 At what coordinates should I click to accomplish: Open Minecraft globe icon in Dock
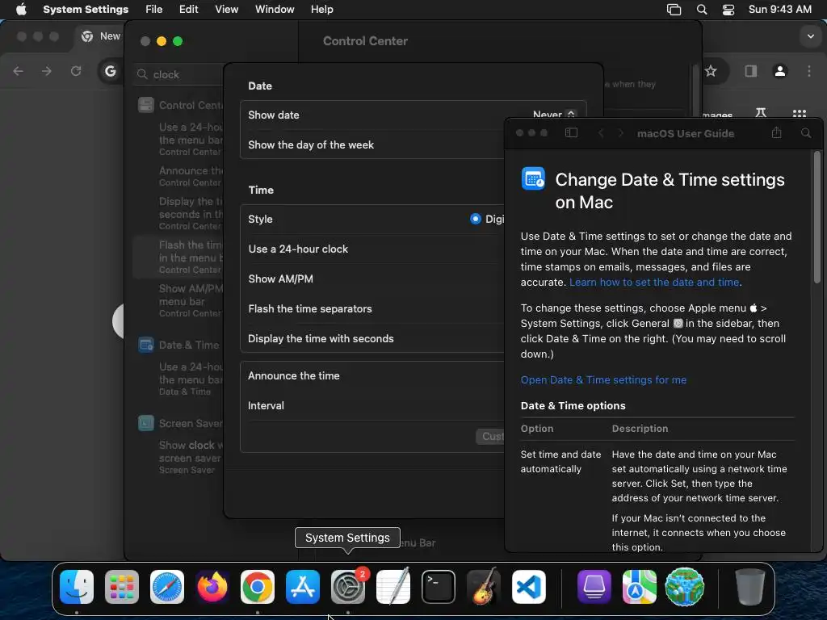coord(685,587)
